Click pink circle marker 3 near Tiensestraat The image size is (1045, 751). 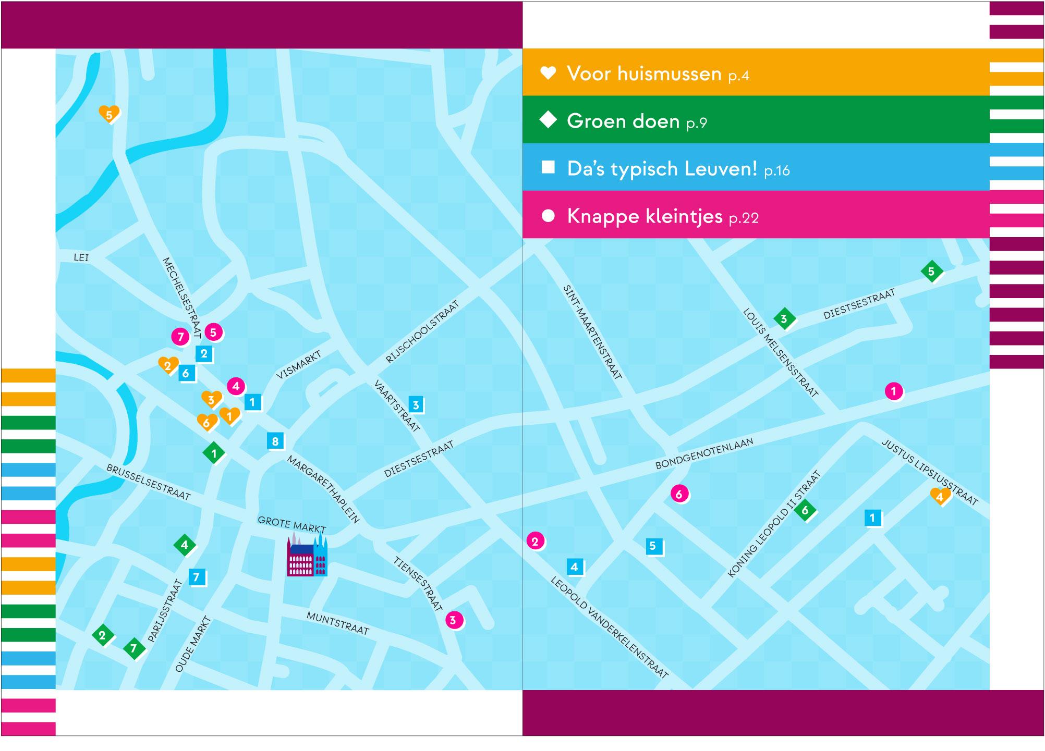[453, 620]
